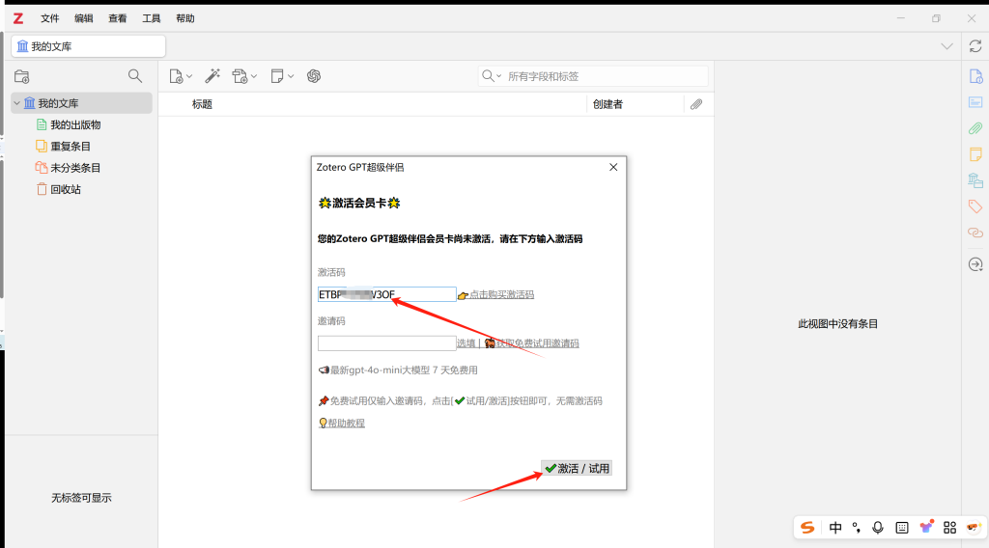Open the new note dropdown arrow
Image resolution: width=989 pixels, height=548 pixels.
[291, 76]
